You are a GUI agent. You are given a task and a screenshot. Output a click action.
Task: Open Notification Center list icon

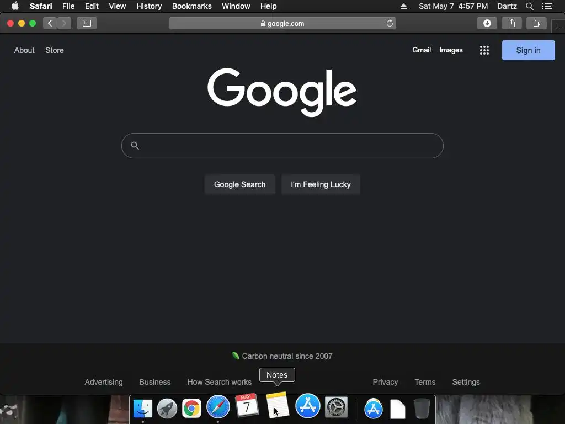(547, 6)
